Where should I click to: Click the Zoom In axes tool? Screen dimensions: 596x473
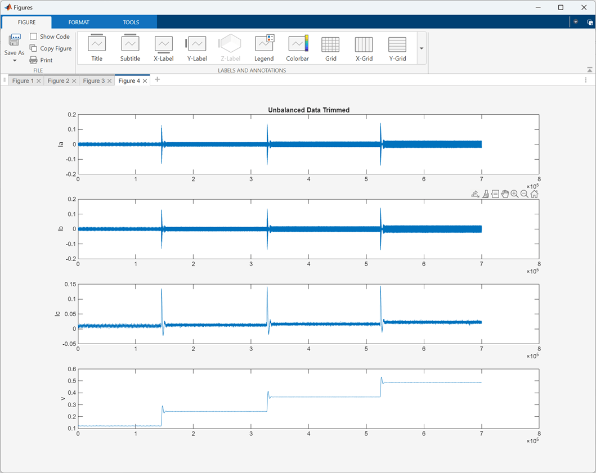514,194
